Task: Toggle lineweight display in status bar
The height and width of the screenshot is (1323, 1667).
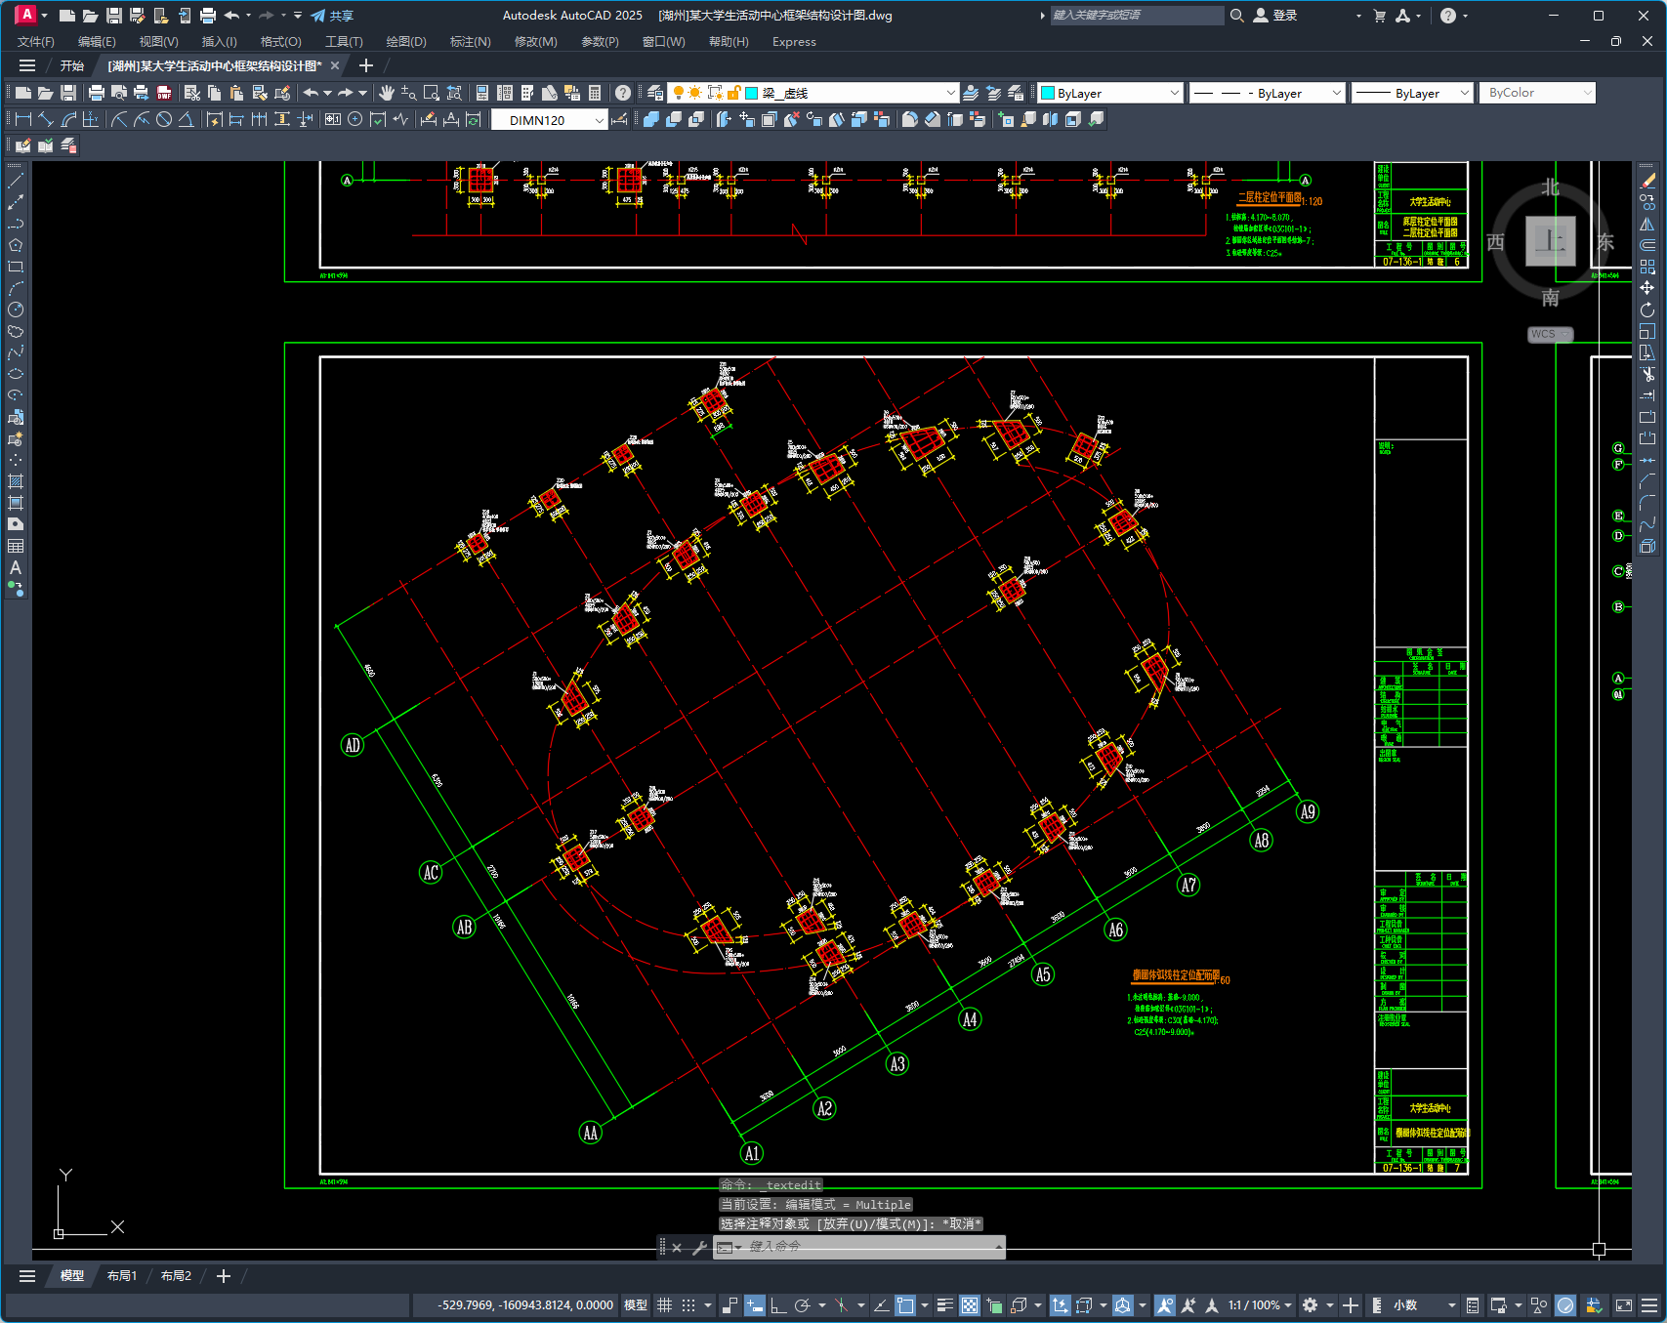Action: coord(944,1305)
